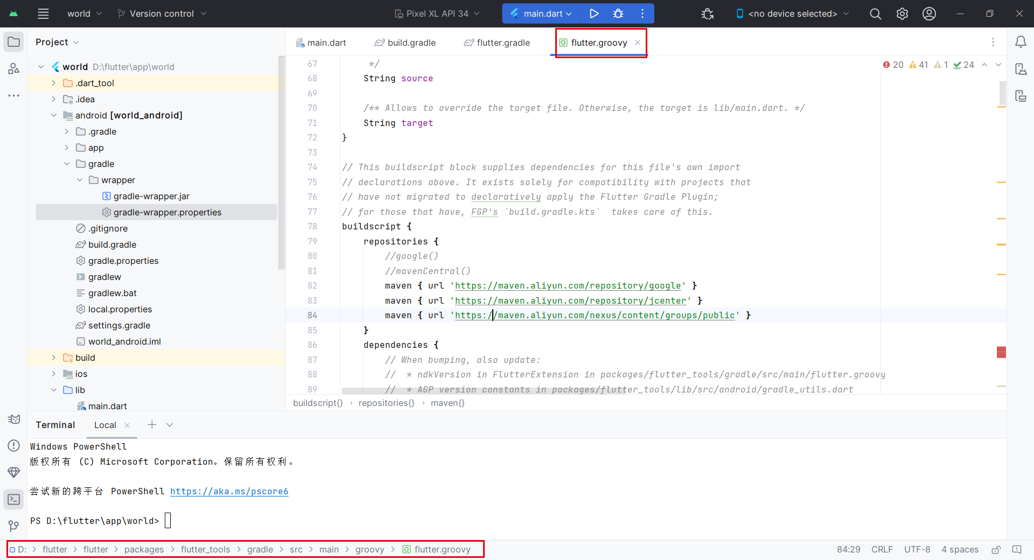Screen dimensions: 1034x560
Task: Click the red error stripe marker
Action: (x=1001, y=352)
